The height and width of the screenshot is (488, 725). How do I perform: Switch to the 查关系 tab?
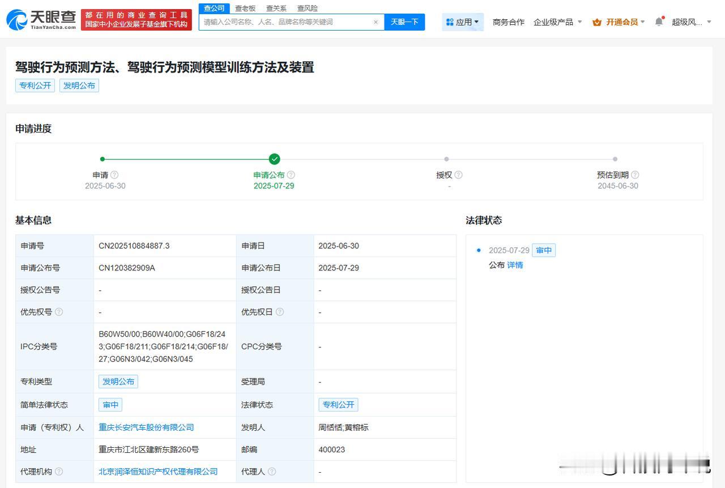pyautogui.click(x=276, y=8)
